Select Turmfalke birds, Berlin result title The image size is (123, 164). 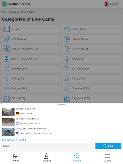click(x=26, y=109)
